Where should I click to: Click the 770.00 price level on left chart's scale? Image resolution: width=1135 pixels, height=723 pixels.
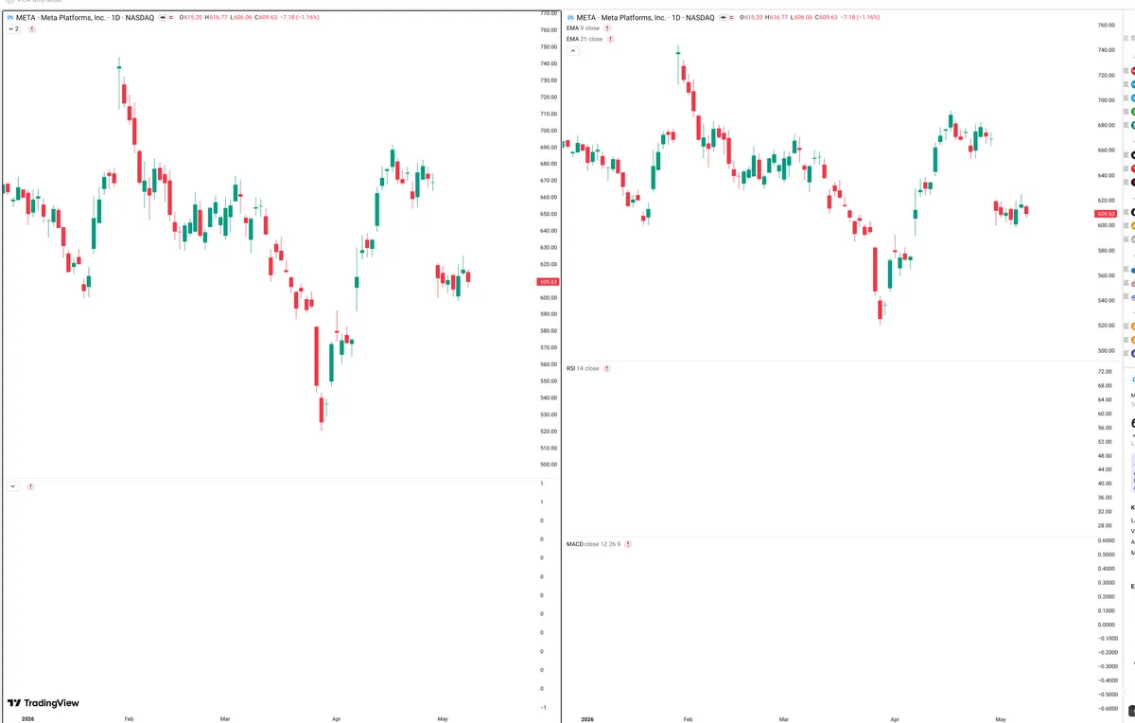[549, 13]
